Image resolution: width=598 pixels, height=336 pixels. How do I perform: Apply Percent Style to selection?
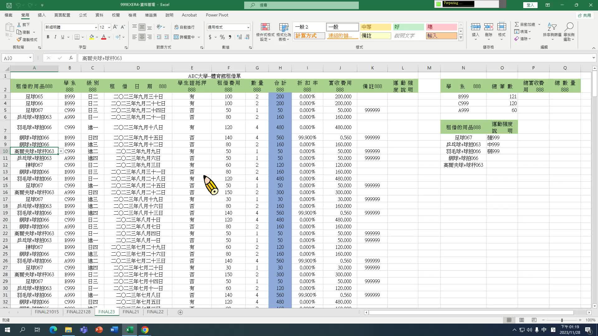pos(222,37)
